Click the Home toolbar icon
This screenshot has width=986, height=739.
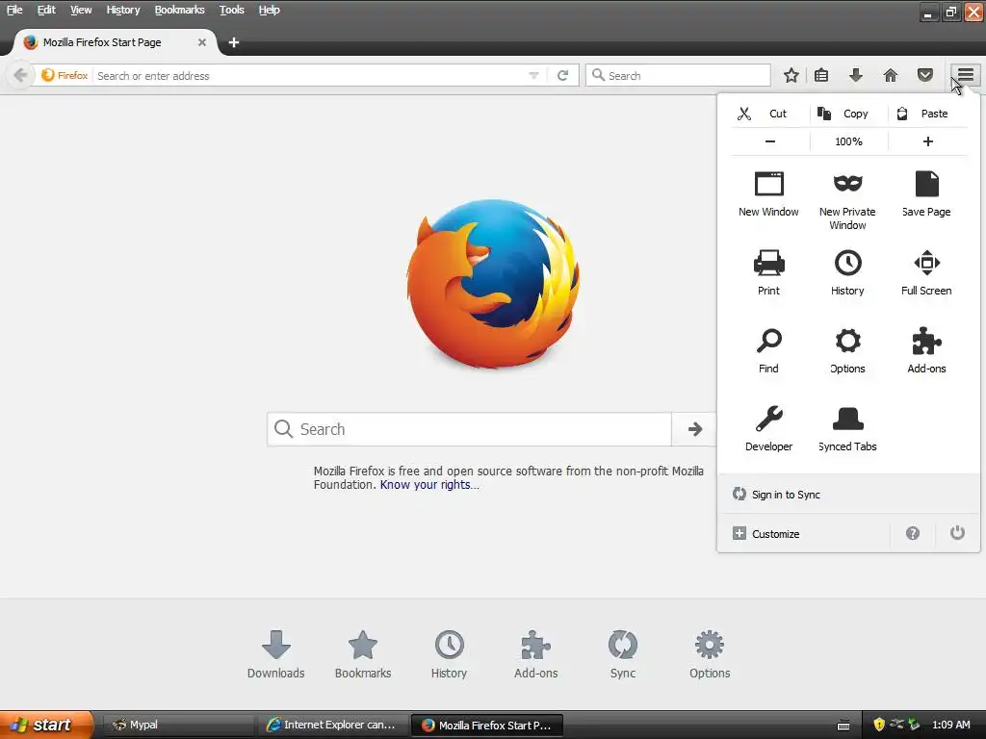891,75
